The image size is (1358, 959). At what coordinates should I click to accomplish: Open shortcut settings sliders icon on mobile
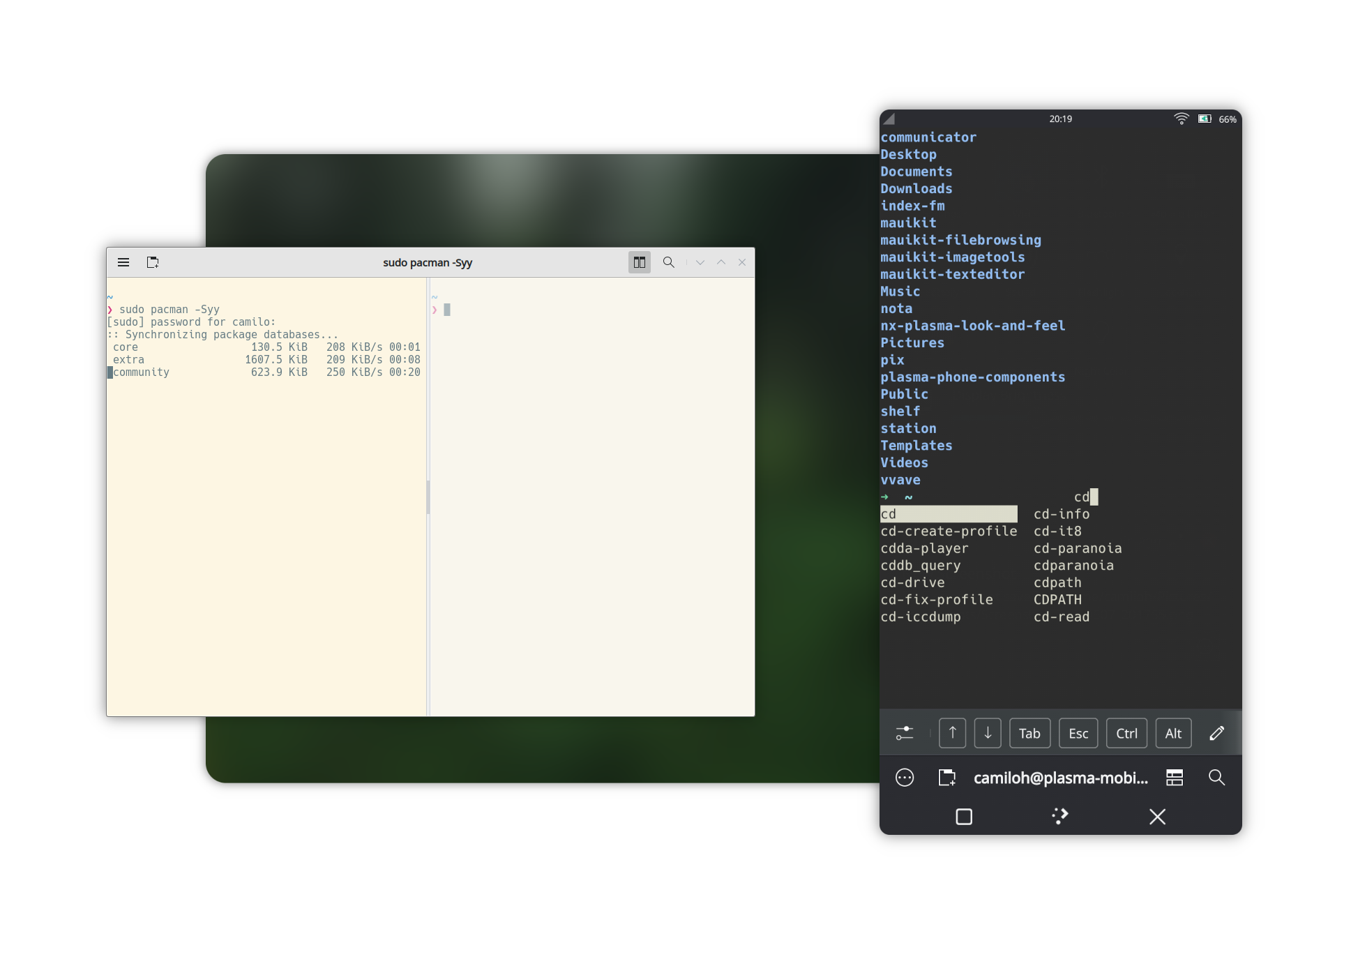click(905, 733)
